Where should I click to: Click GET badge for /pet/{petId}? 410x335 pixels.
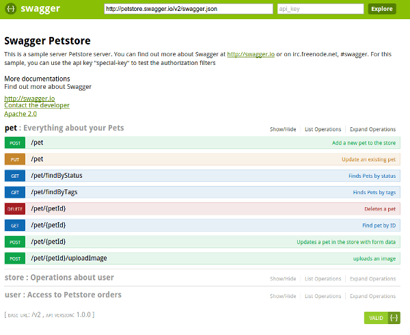tap(15, 225)
